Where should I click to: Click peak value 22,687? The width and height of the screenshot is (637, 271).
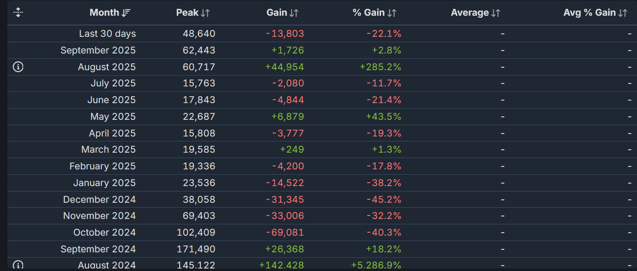(199, 117)
